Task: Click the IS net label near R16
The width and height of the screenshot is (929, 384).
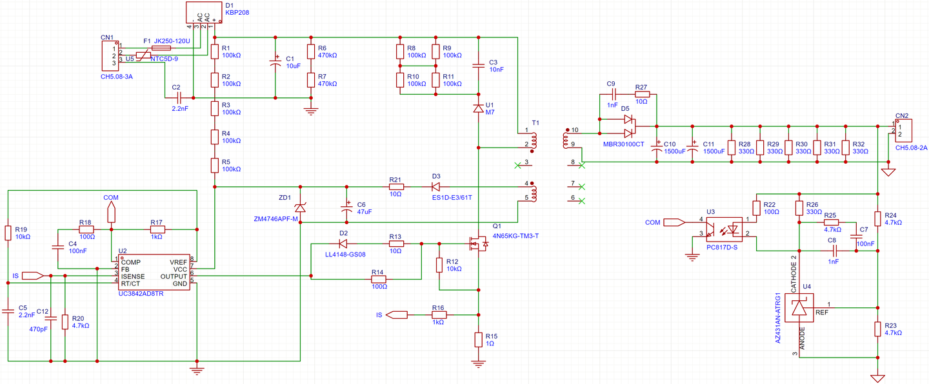Action: tap(395, 315)
